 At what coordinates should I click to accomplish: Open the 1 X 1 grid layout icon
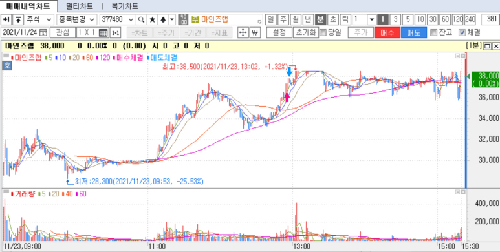pos(103,32)
